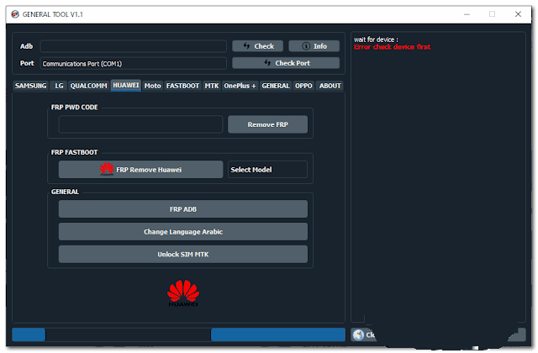Screen dimensions: 538x353
Task: Click the FRP ADB button
Action: coord(183,209)
